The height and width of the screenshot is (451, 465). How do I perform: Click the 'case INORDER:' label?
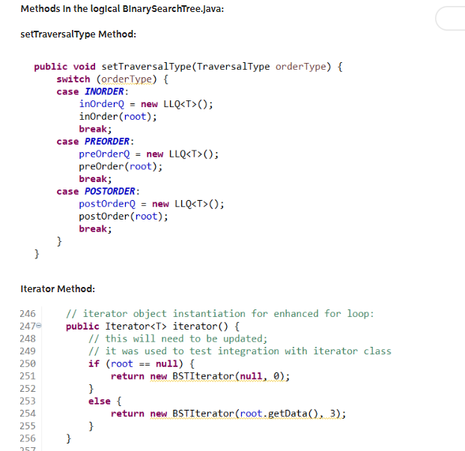pos(93,91)
